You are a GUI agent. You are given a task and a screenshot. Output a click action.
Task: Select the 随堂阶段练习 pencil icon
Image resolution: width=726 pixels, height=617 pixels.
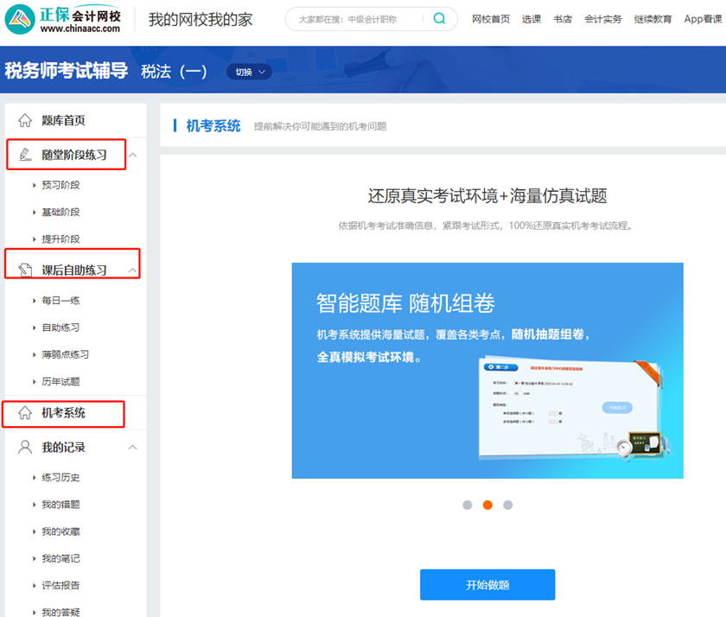coord(25,154)
